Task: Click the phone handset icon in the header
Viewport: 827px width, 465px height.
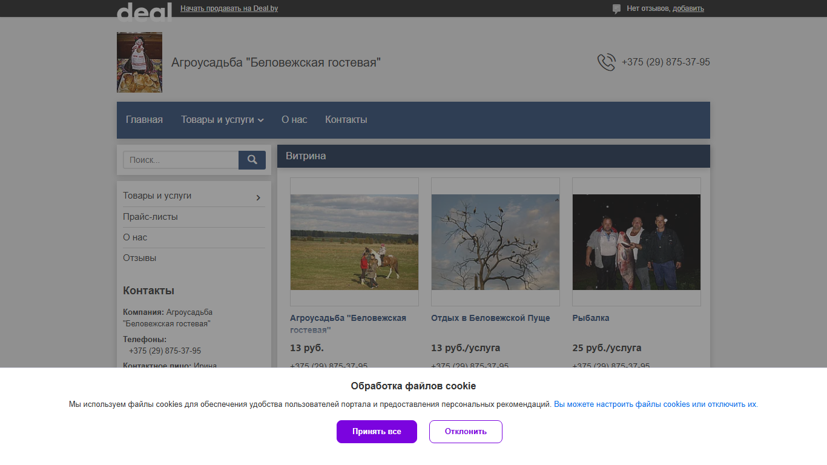Action: coord(606,62)
